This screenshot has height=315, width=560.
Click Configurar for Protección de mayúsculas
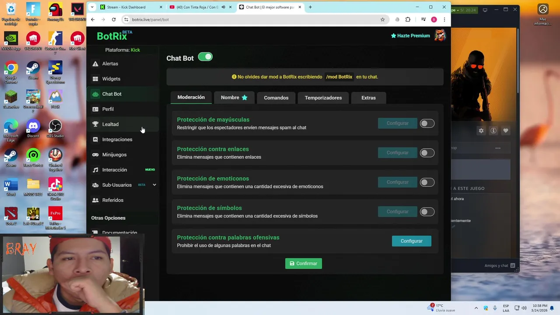coord(397,123)
